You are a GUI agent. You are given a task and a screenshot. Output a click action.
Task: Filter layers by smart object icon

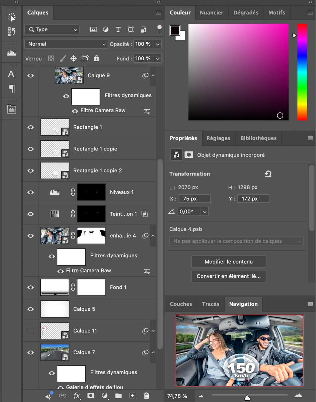[x=143, y=29]
